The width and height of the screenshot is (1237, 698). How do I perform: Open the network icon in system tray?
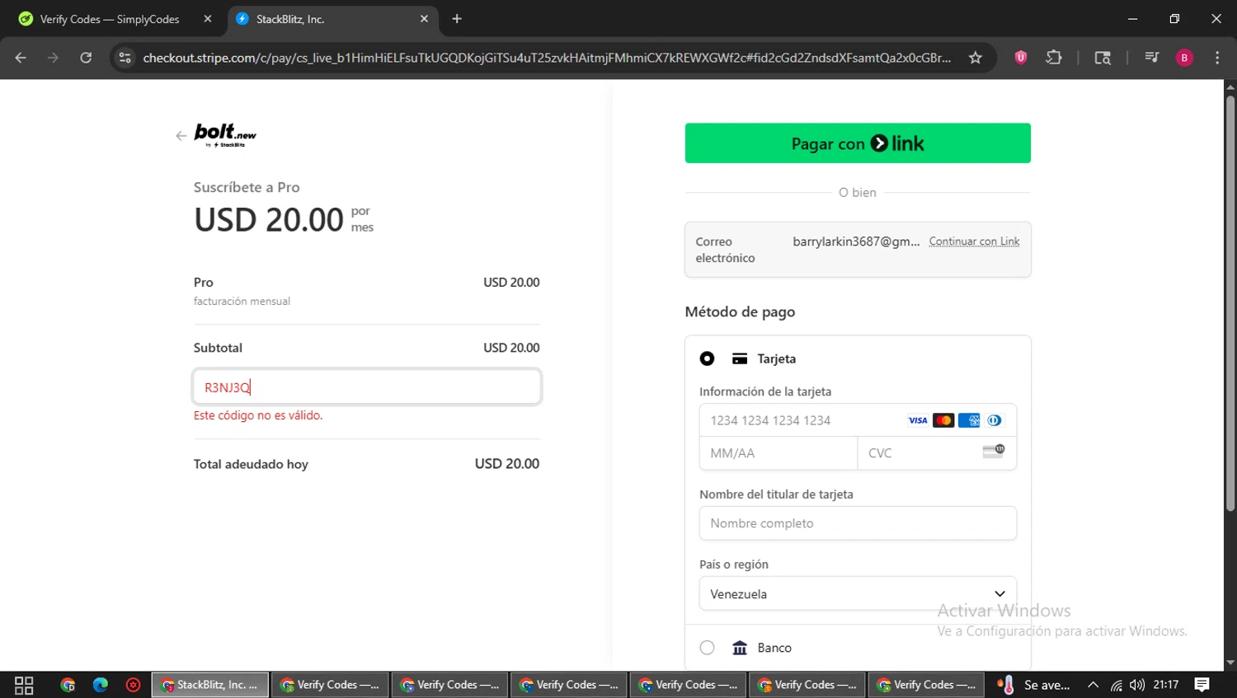[x=1116, y=685]
